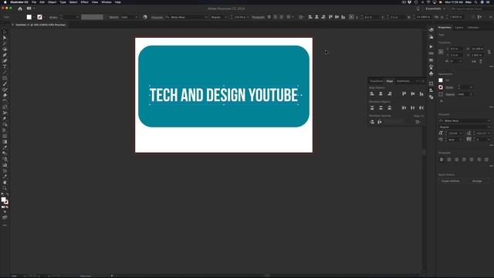Click Horizontal Distribute Left in Align panel

coord(404,108)
